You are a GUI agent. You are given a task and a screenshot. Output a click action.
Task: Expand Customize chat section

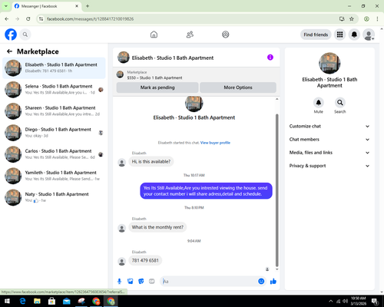[329, 126]
